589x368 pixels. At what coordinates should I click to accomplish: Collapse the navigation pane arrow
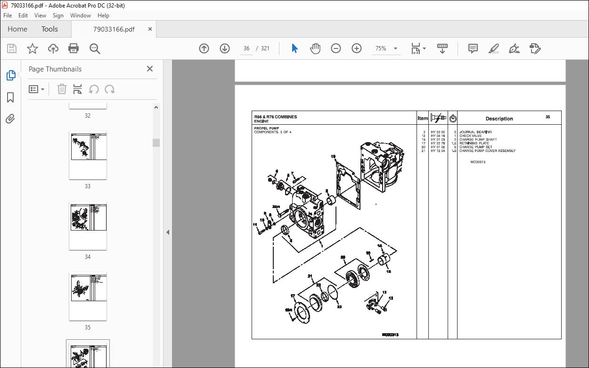168,232
